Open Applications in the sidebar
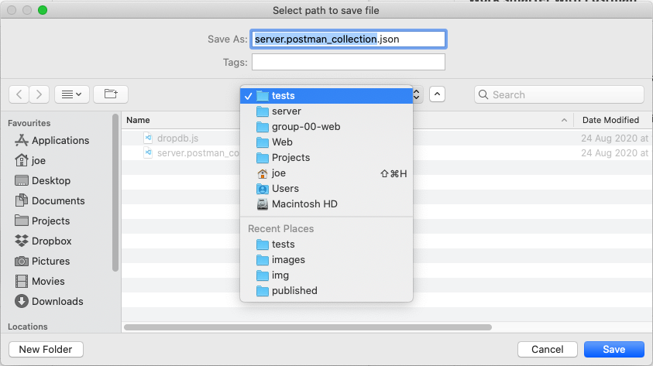The height and width of the screenshot is (366, 653). 52,141
